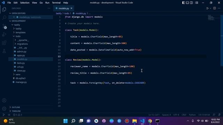The width and height of the screenshot is (223, 125).
Task: Change encoding via UTF-8 status item
Action: pos(176,115)
